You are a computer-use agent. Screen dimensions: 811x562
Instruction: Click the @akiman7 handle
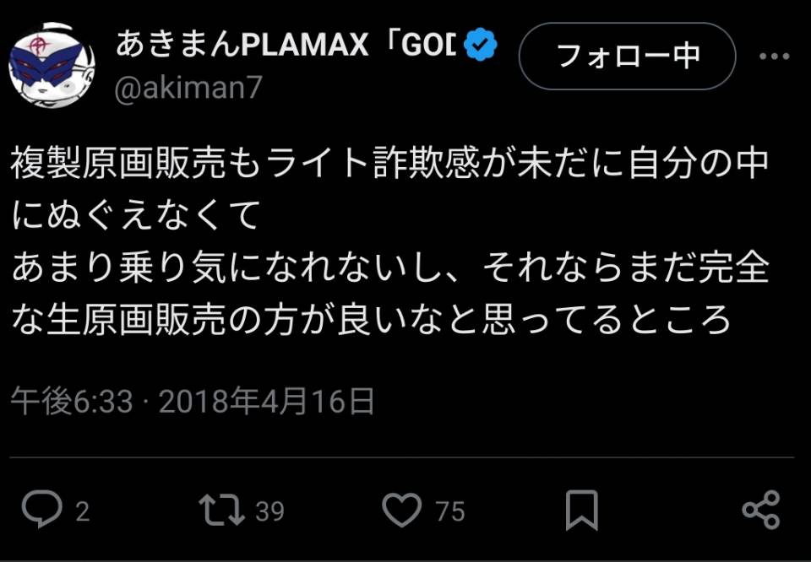[188, 89]
